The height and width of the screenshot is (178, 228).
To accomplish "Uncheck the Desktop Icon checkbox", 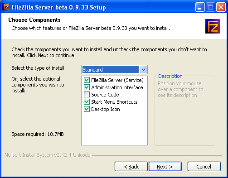I will point(87,109).
